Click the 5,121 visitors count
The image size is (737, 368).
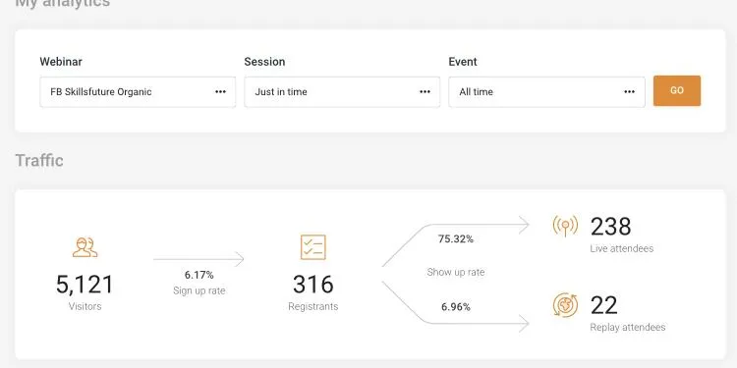(x=85, y=285)
